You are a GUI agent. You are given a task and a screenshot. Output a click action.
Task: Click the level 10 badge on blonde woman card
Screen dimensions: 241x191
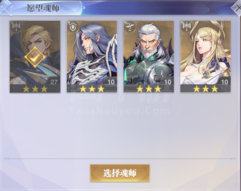(x=225, y=82)
